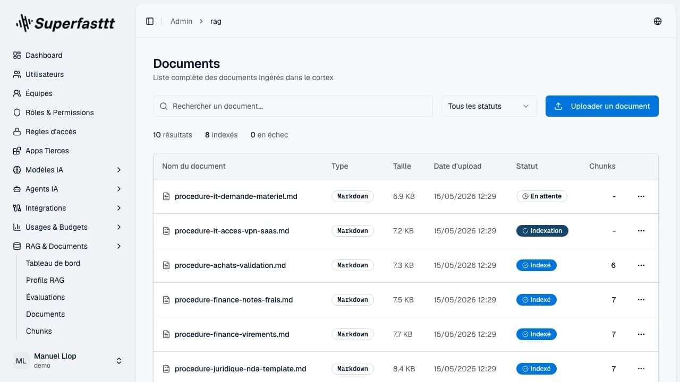Open Apps Tierces page
The height and width of the screenshot is (382, 680).
click(x=67, y=151)
